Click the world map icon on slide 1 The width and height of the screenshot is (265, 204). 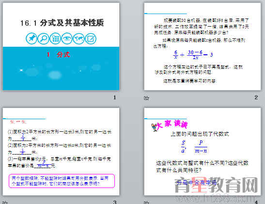click(79, 39)
